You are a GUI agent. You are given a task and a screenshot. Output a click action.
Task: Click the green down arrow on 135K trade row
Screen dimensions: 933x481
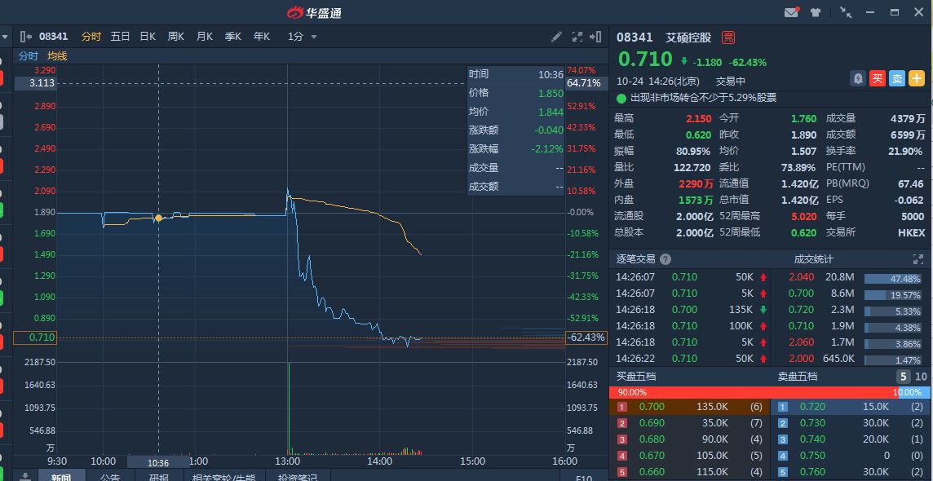pos(763,310)
